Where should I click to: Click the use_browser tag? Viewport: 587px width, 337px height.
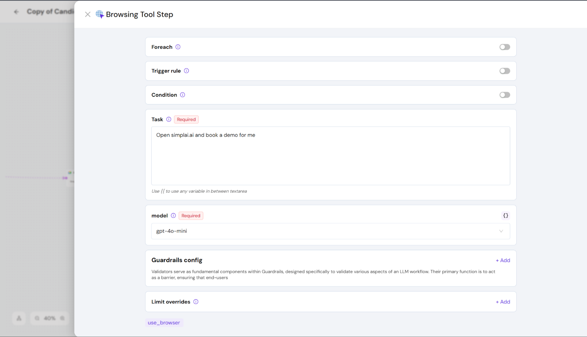[164, 323]
